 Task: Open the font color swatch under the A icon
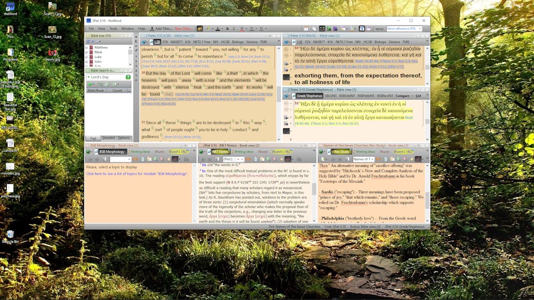[222, 29]
